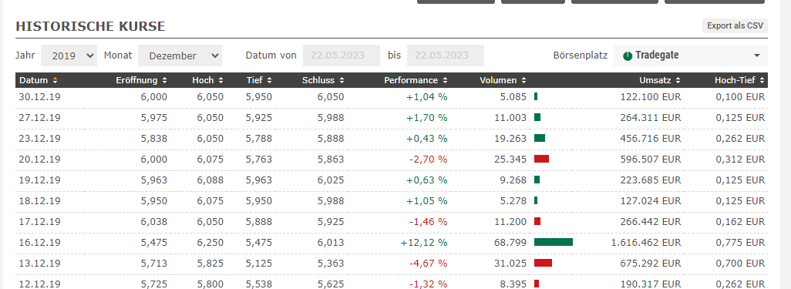Select the date 23.12.19

click(40, 138)
